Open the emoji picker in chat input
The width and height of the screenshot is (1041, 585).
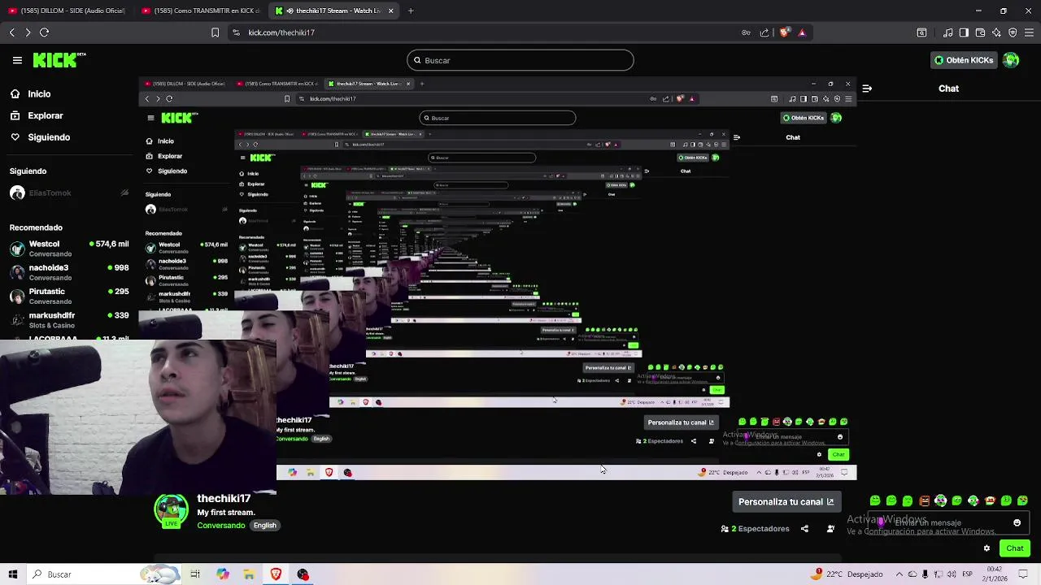(1017, 523)
